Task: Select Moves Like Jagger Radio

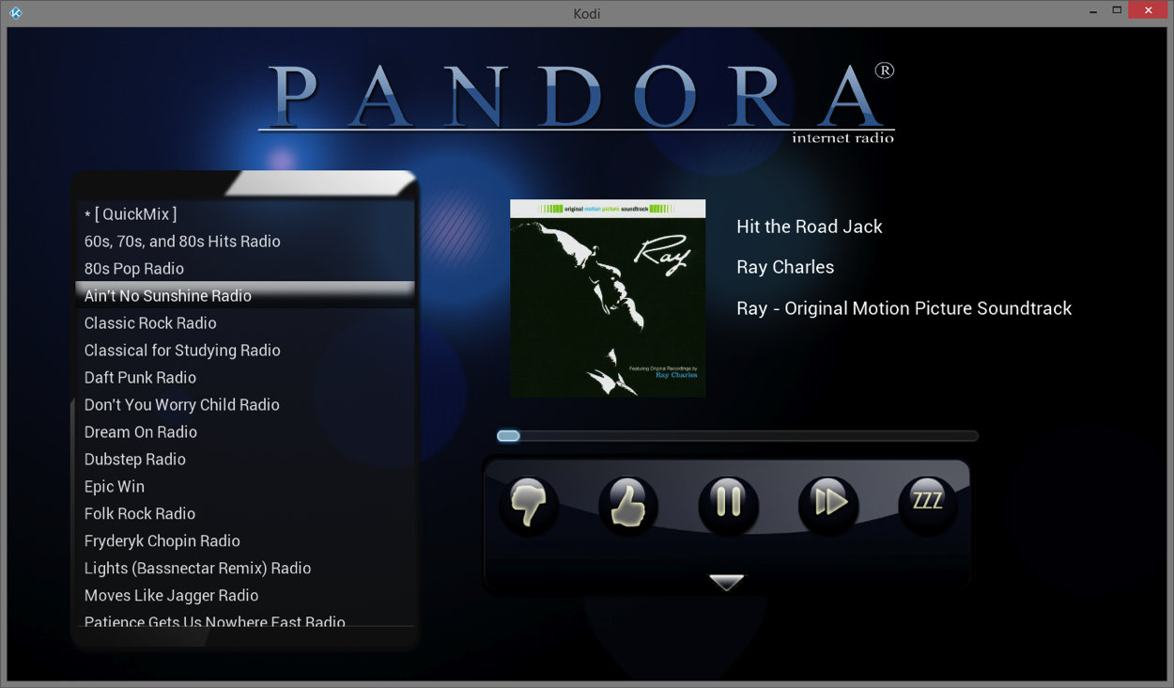Action: pos(244,595)
